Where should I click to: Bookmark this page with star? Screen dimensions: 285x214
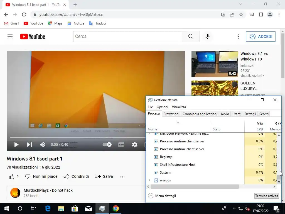(x=241, y=14)
